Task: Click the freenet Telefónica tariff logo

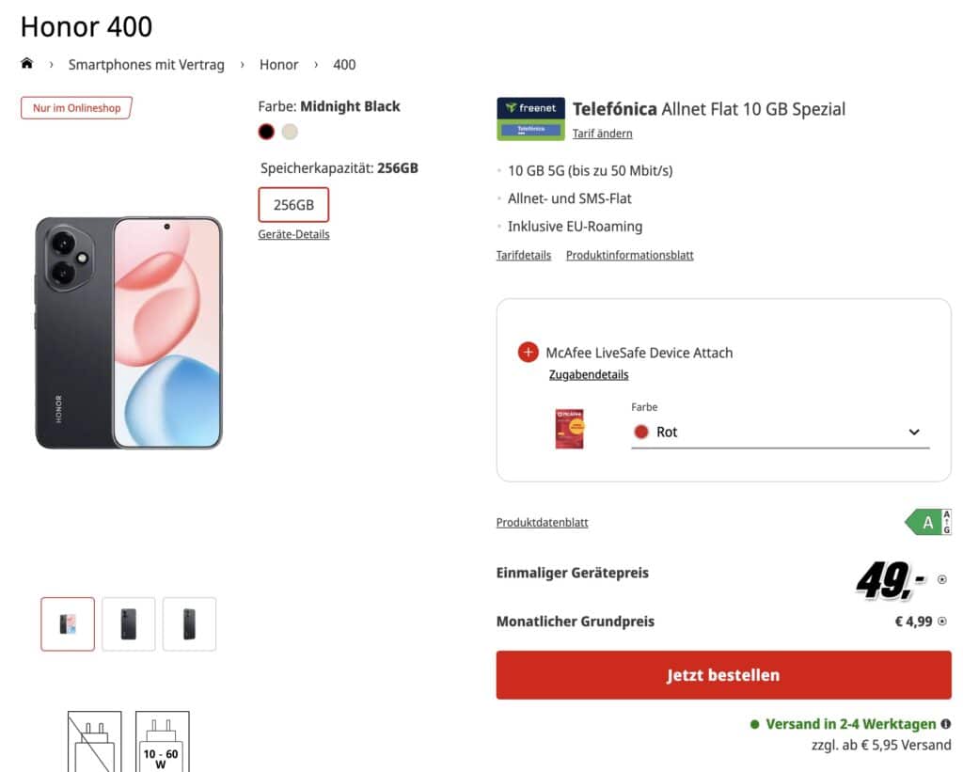Action: click(530, 118)
